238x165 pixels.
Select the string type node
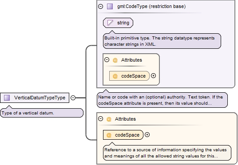118,23
